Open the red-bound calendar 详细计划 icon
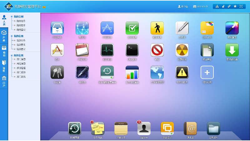Screen dimensions: 250x141 pyautogui.click(x=82, y=50)
